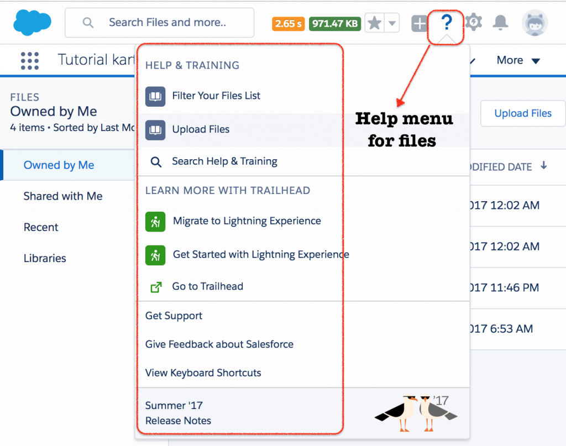
Task: Select Shared with Me in sidebar
Action: 63,196
